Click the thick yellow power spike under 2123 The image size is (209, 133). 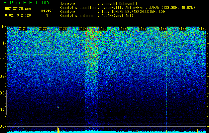58,130
